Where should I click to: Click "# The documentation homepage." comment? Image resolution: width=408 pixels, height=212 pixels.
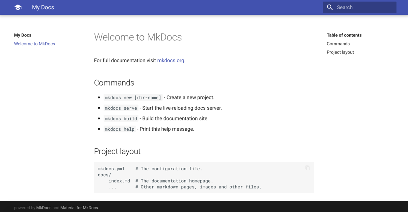click(174, 181)
